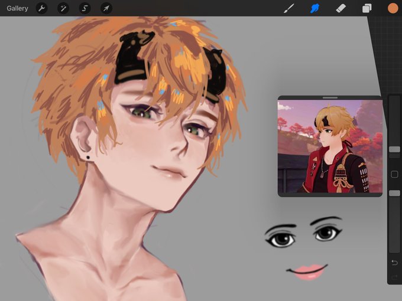Screen dimensions: 402x301
Task: Tap the square modify button in sidebar
Action: (394, 174)
